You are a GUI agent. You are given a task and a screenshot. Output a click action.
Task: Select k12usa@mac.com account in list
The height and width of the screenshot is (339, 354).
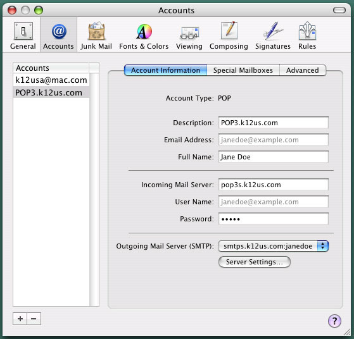[51, 80]
